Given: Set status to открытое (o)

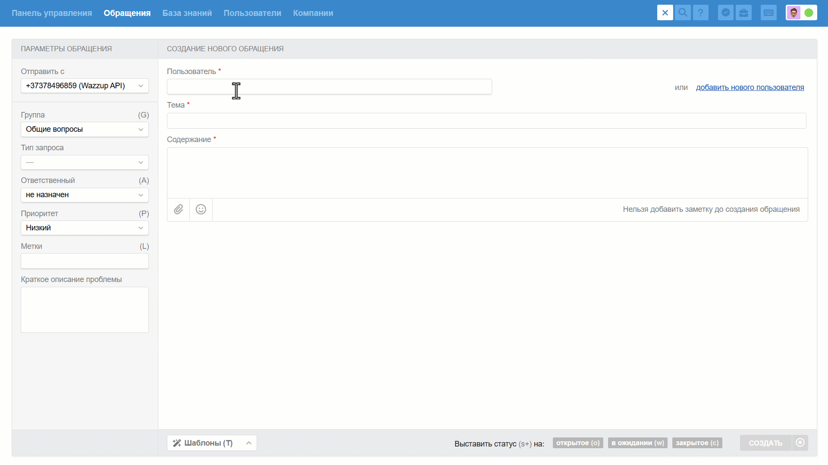Looking at the screenshot, I should pos(578,443).
